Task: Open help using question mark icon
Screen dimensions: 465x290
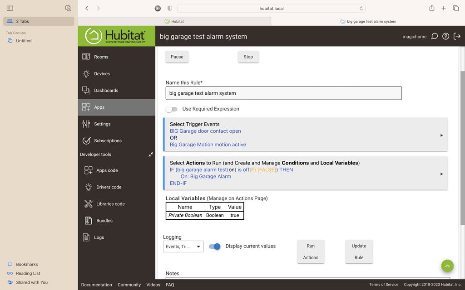Action: [x=445, y=36]
